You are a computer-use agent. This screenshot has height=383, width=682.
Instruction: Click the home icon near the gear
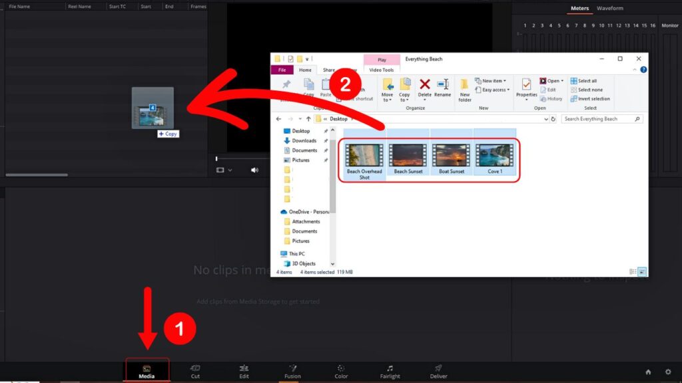[x=648, y=373]
